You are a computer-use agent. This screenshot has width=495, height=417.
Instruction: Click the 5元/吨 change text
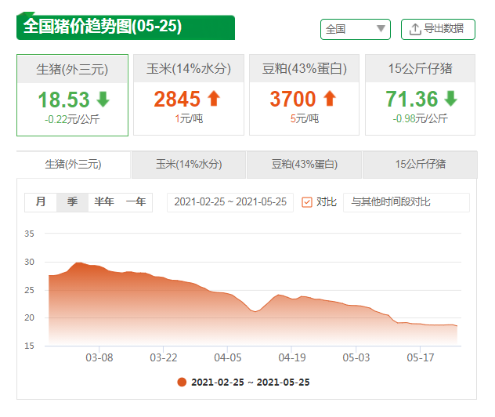305,119
